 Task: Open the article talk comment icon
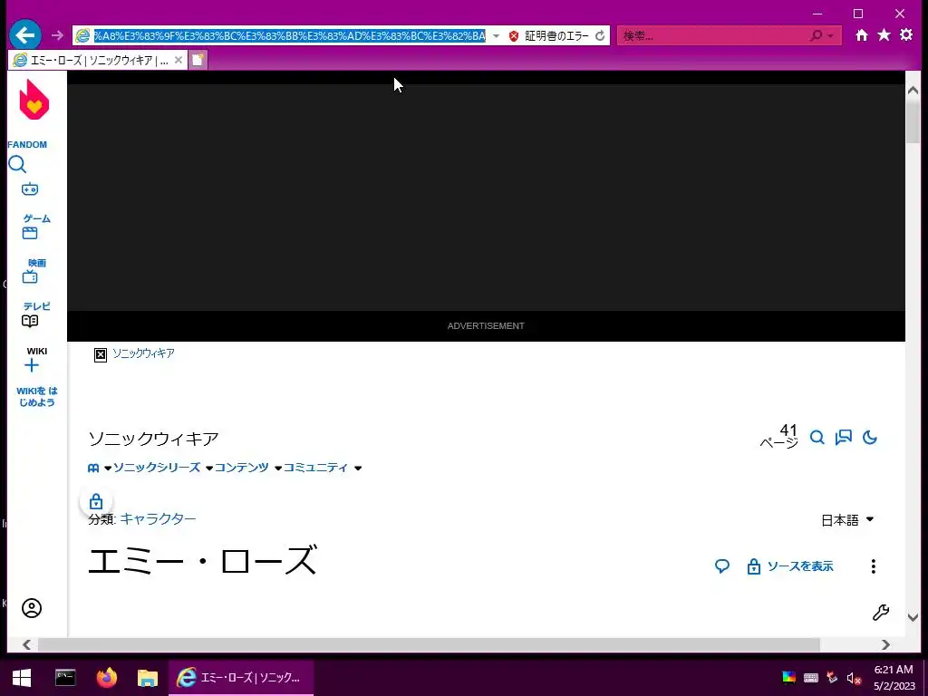722,566
